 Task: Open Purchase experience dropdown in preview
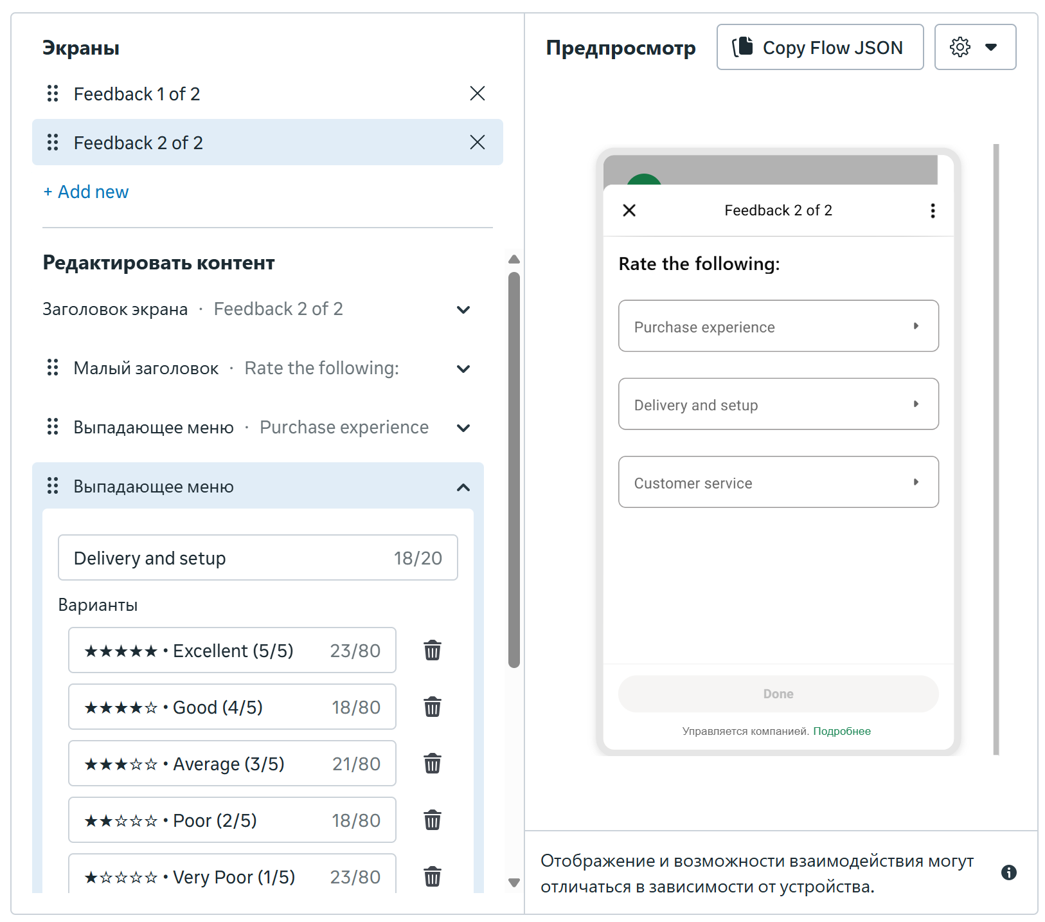pos(778,326)
